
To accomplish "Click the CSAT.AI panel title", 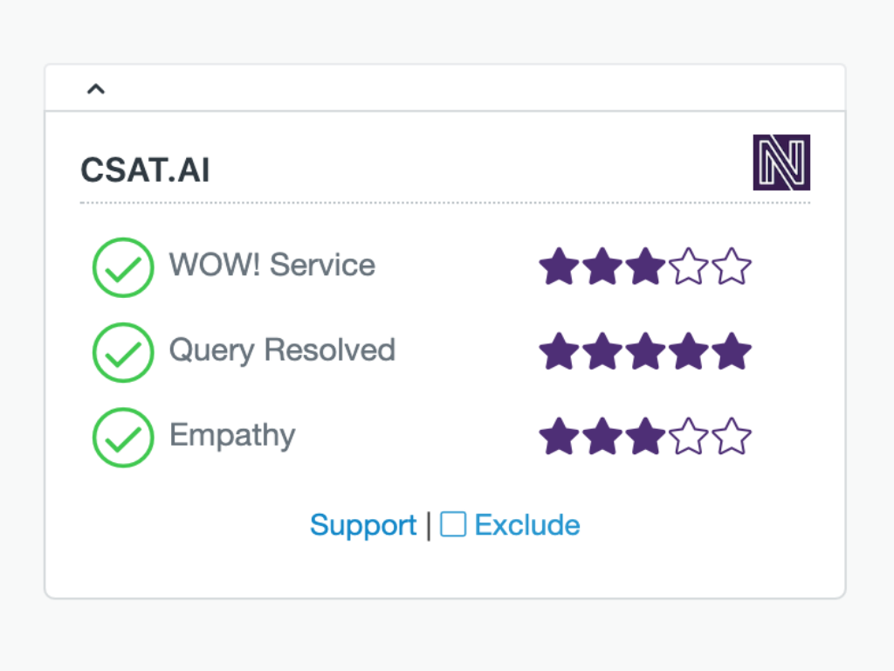I will [x=145, y=170].
